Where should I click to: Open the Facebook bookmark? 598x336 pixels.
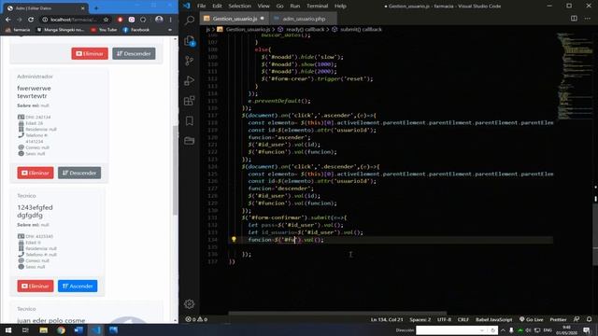pyautogui.click(x=136, y=30)
